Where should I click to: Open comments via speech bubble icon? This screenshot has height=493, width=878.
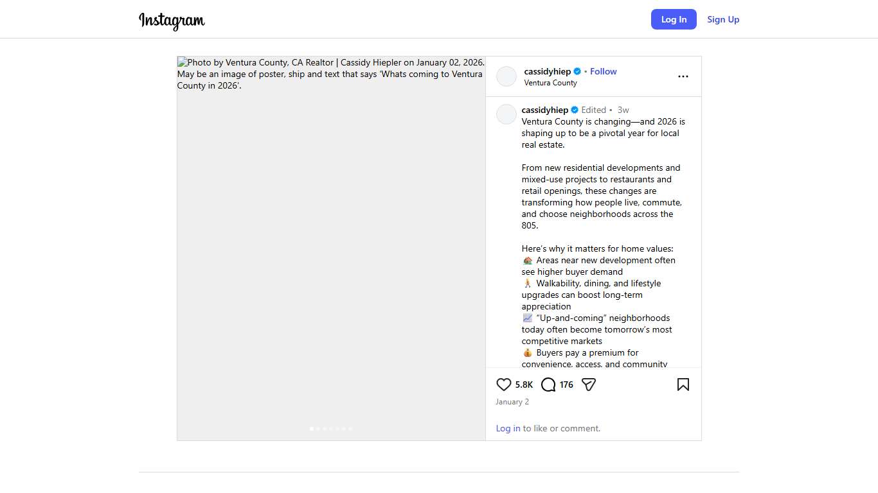[x=548, y=385]
